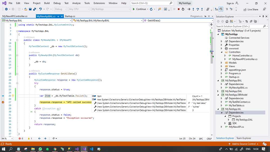Open Chrome from the Windows taskbar

pos(55,149)
